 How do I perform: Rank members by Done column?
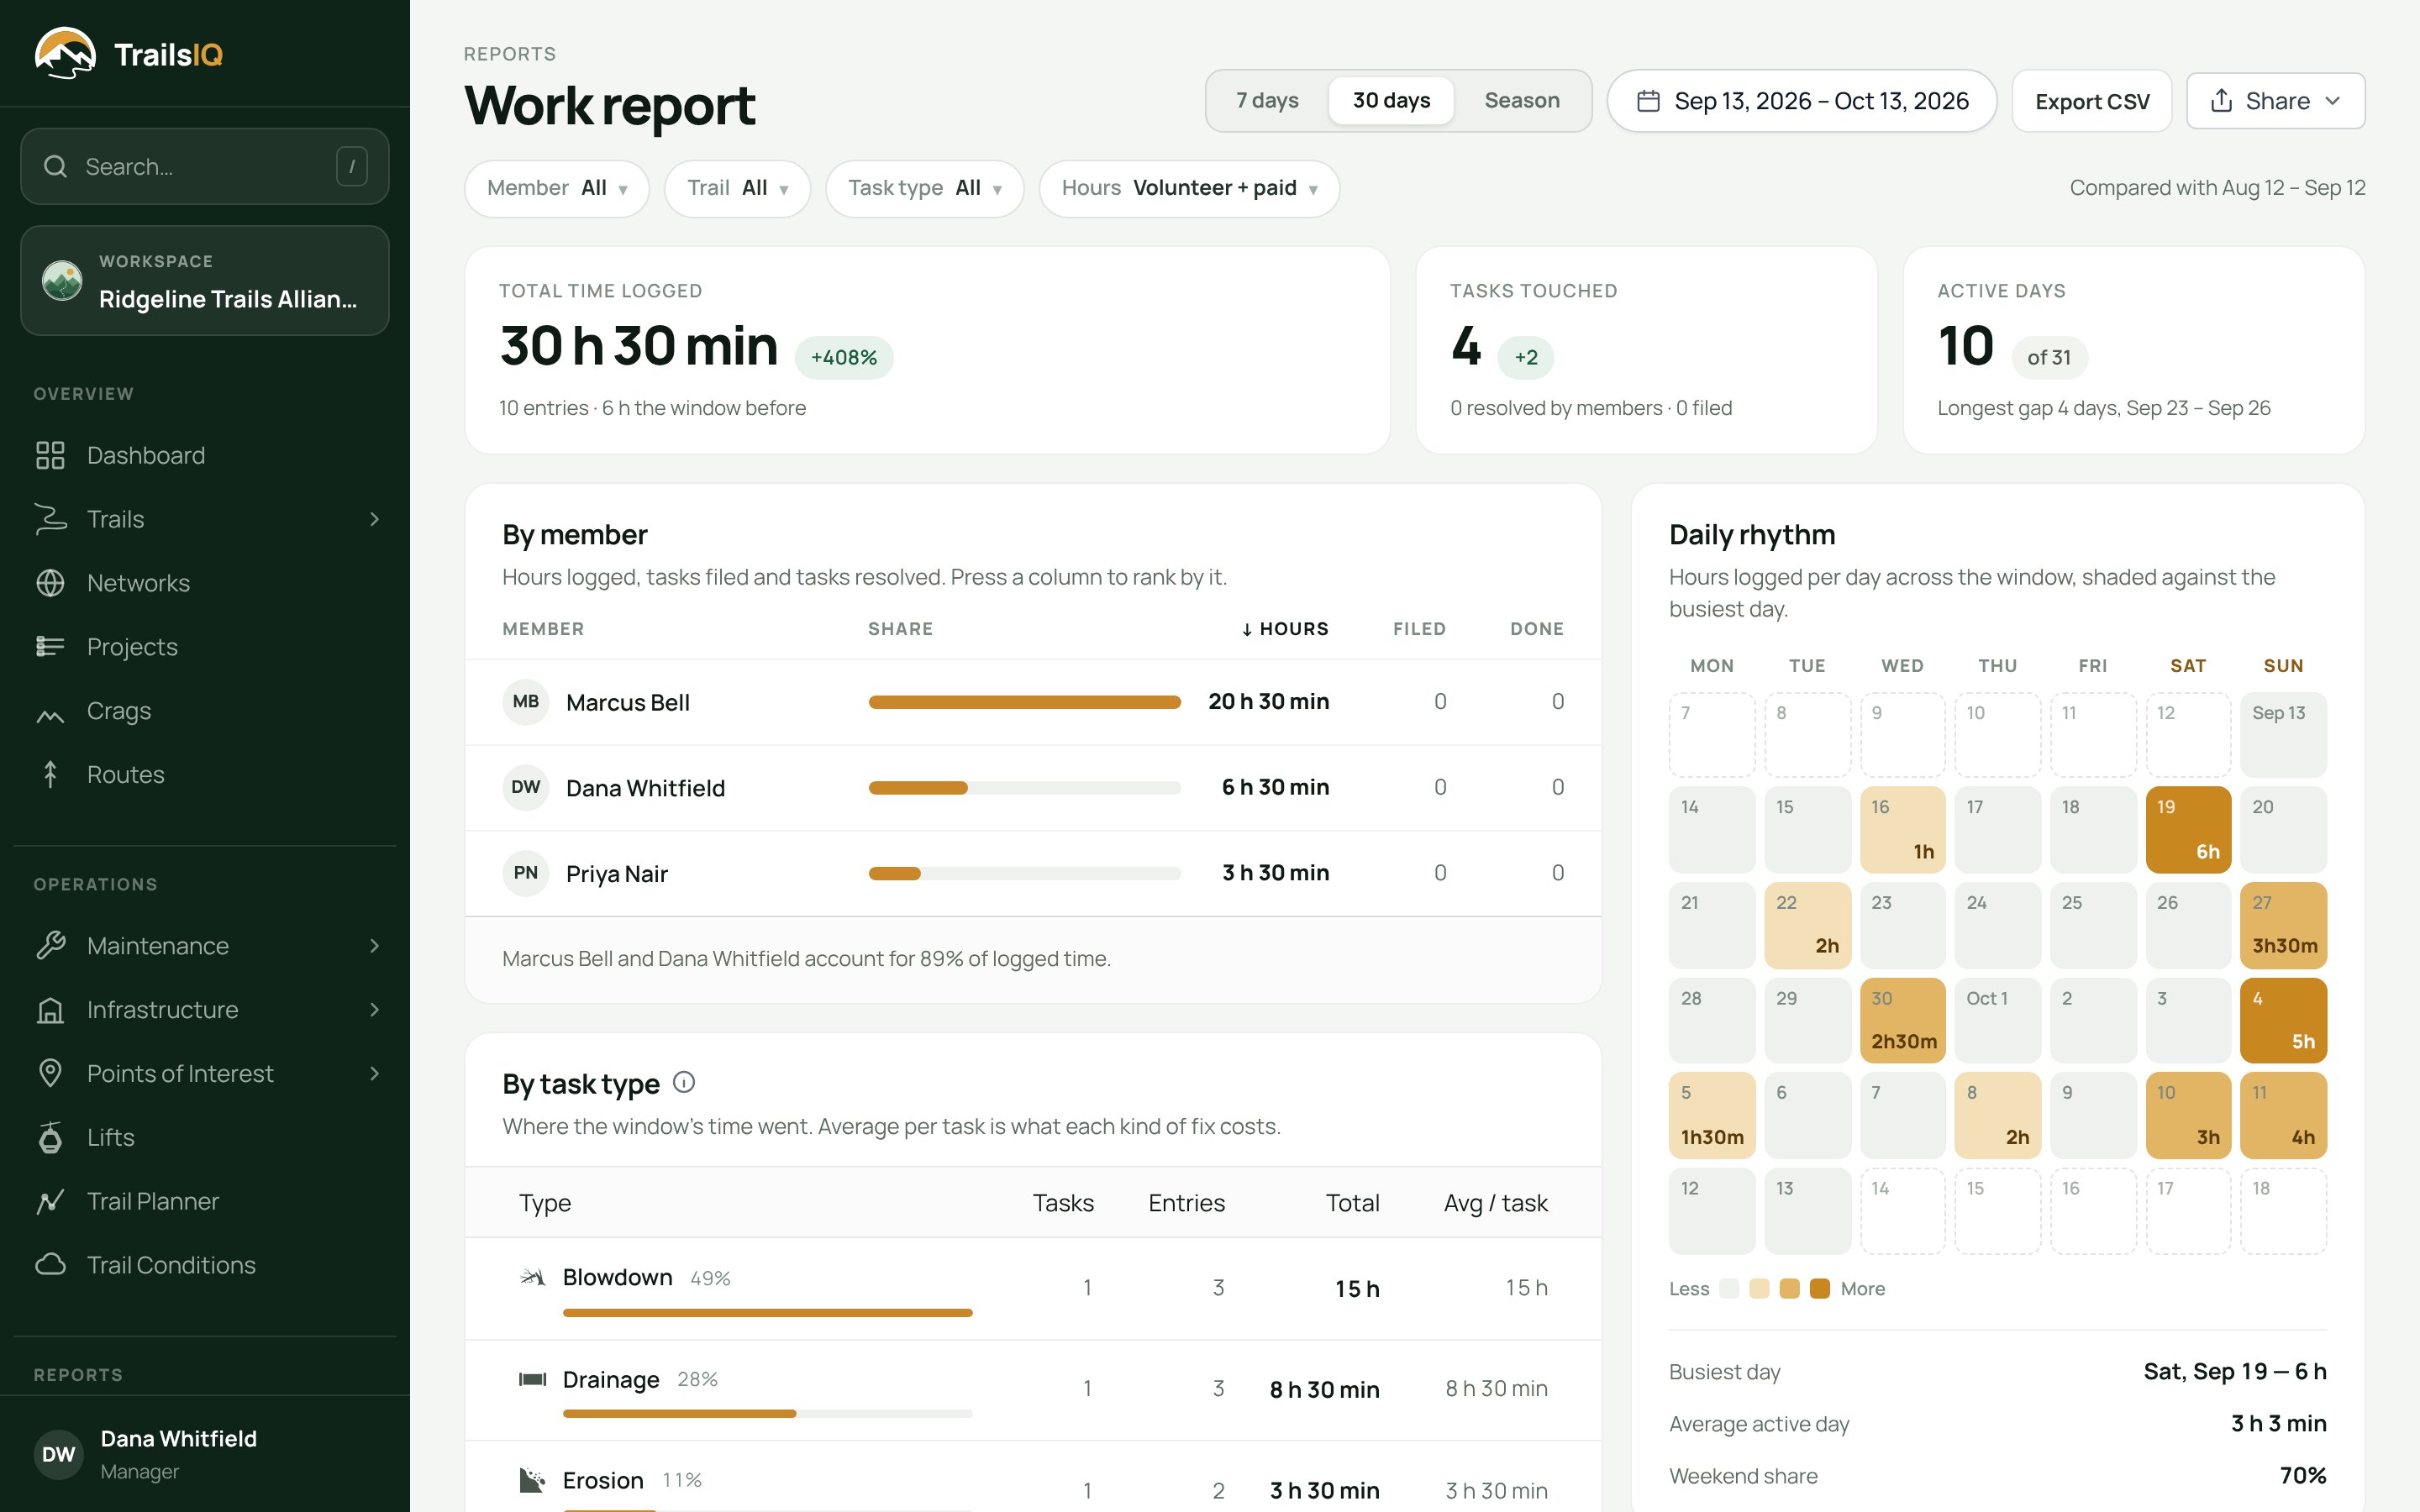pyautogui.click(x=1537, y=629)
